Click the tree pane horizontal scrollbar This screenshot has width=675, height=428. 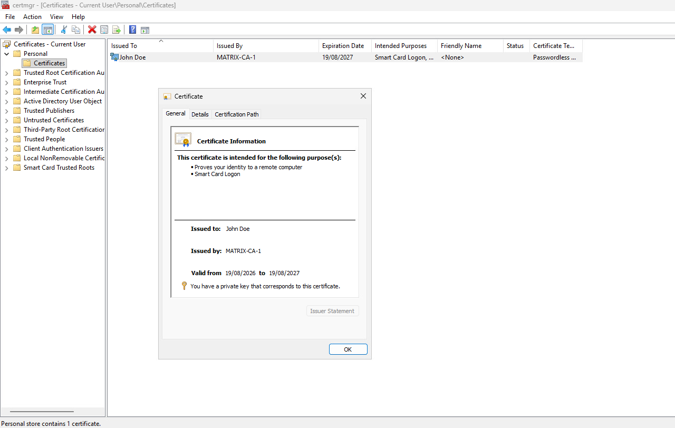pos(42,412)
